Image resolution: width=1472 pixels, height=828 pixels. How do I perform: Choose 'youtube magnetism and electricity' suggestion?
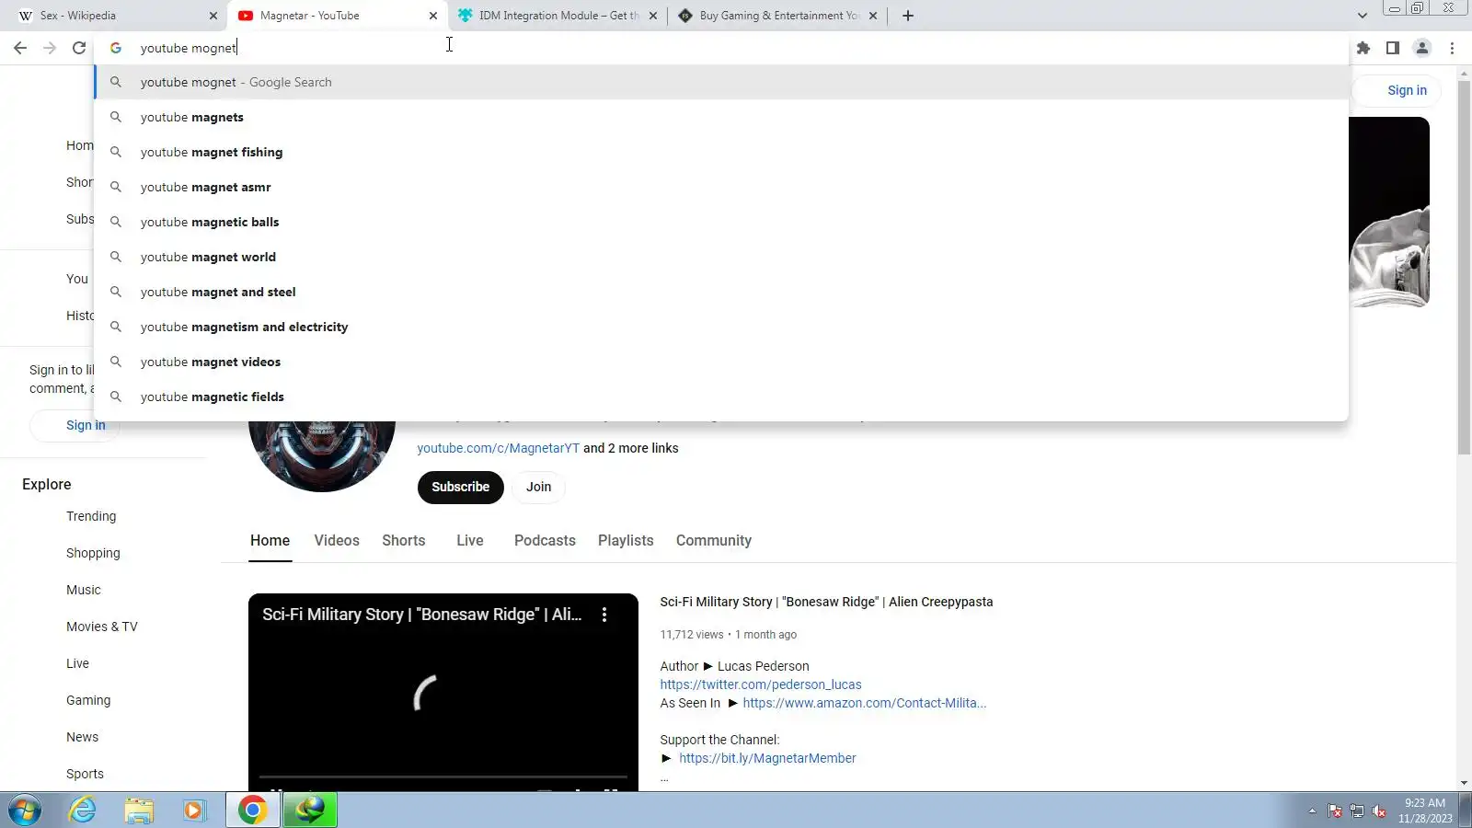point(721,327)
